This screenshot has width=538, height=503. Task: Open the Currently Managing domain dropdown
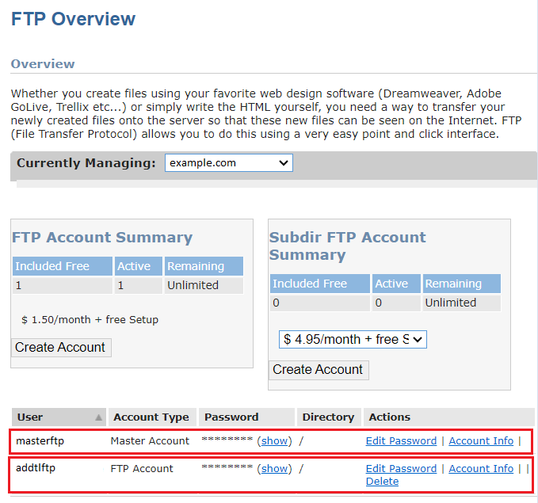[229, 162]
